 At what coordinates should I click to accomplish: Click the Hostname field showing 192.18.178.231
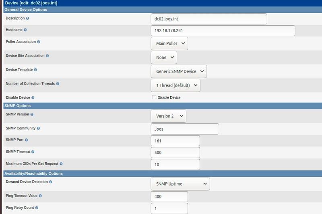[x=223, y=31]
